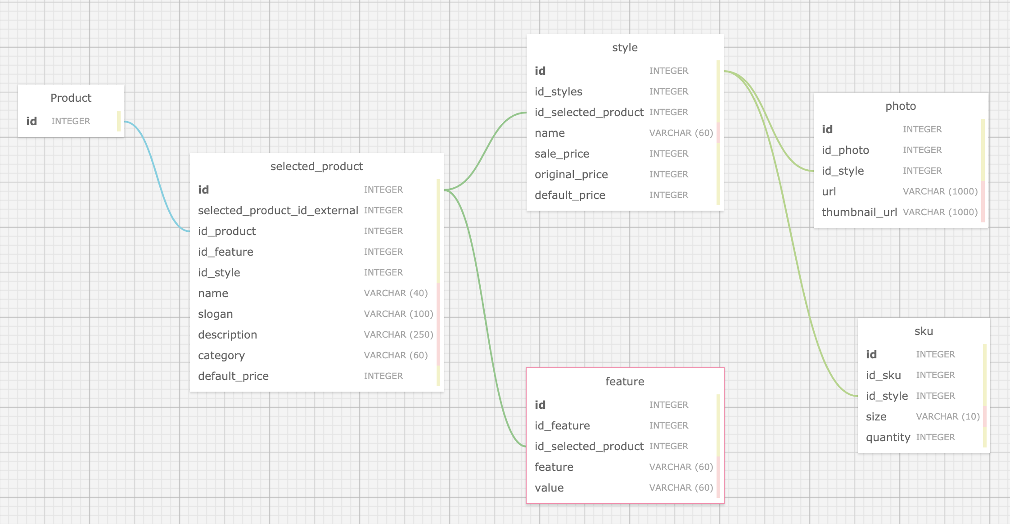Viewport: 1010px width, 524px height.
Task: Select the Product table header
Action: (x=71, y=98)
